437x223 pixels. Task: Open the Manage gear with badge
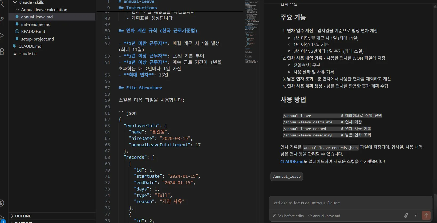[2, 219]
